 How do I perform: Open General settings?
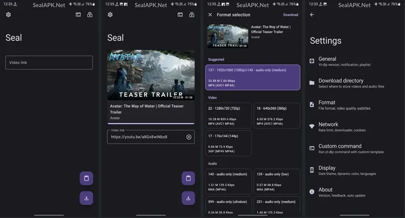(349, 61)
